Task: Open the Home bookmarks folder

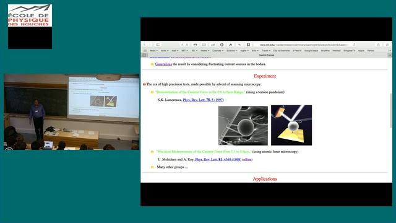Action: point(205,51)
